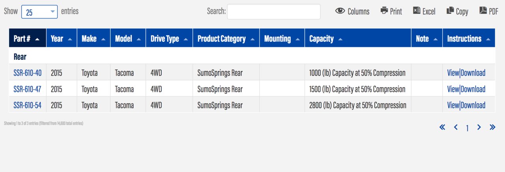The width and height of the screenshot is (505, 172).
Task: Sort by Year column header
Action: click(62, 38)
